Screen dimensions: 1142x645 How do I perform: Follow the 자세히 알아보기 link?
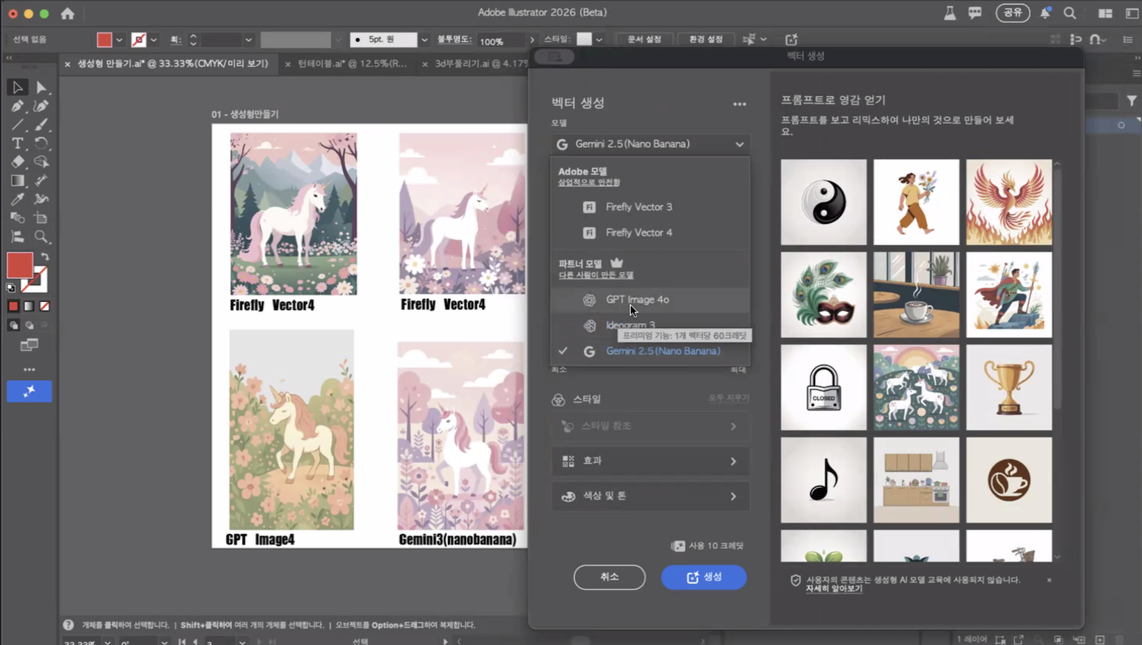tap(834, 589)
